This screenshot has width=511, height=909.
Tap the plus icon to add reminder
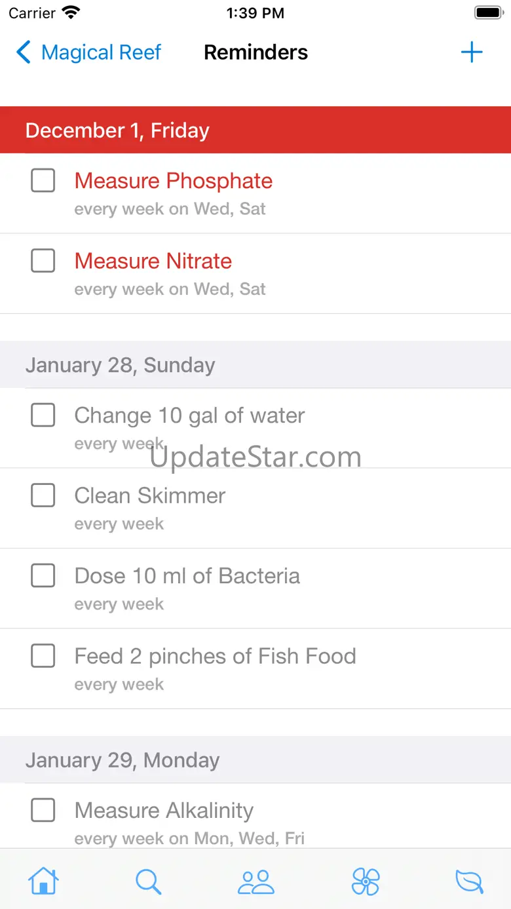(472, 52)
